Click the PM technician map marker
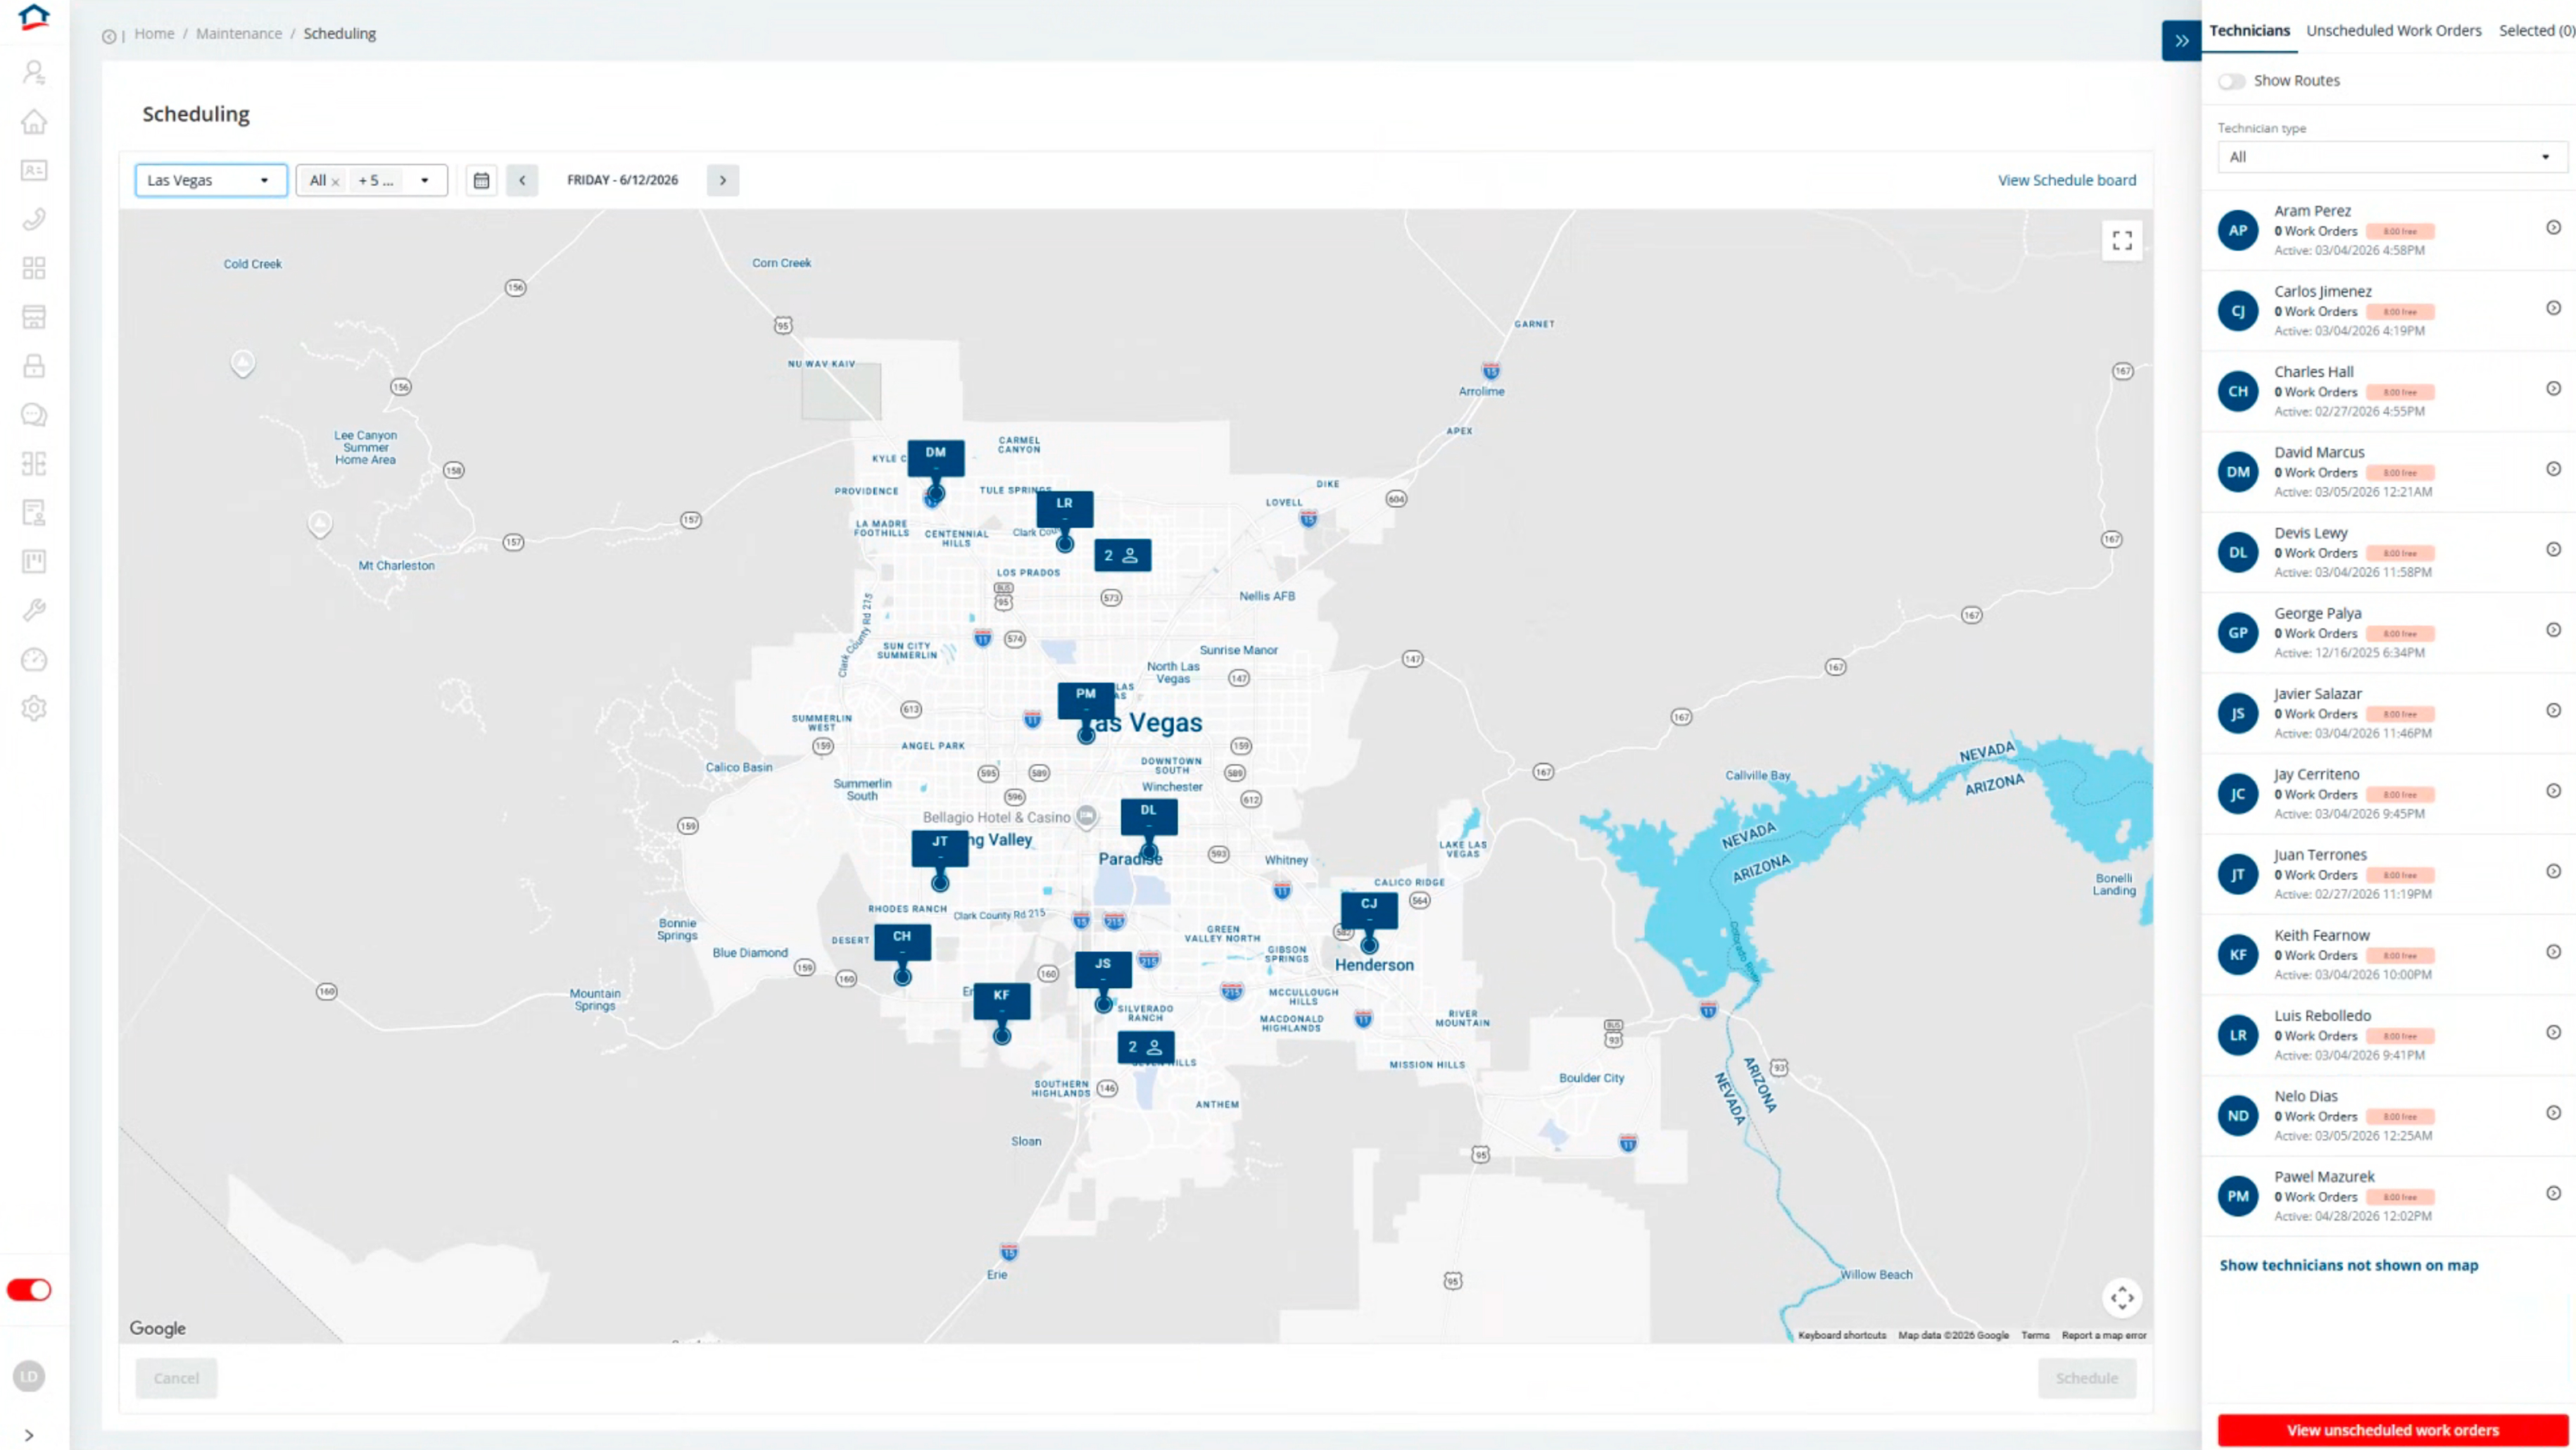 pos(1086,701)
